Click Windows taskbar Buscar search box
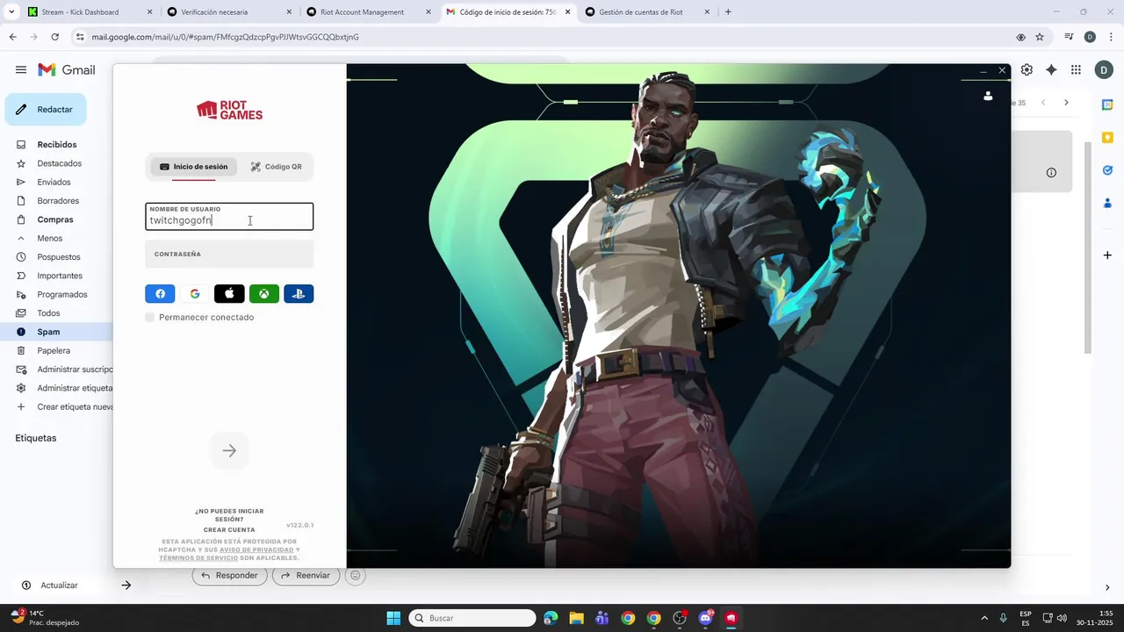The height and width of the screenshot is (632, 1124). click(x=472, y=618)
